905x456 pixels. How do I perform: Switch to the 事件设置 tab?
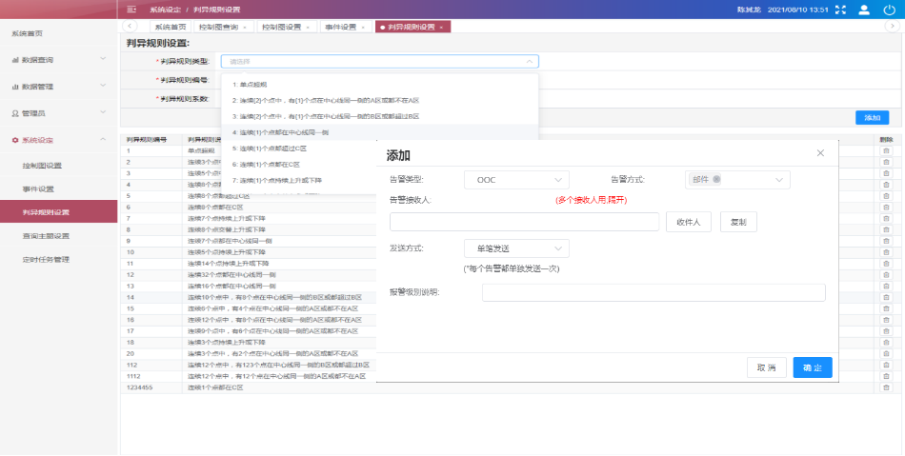pos(340,27)
